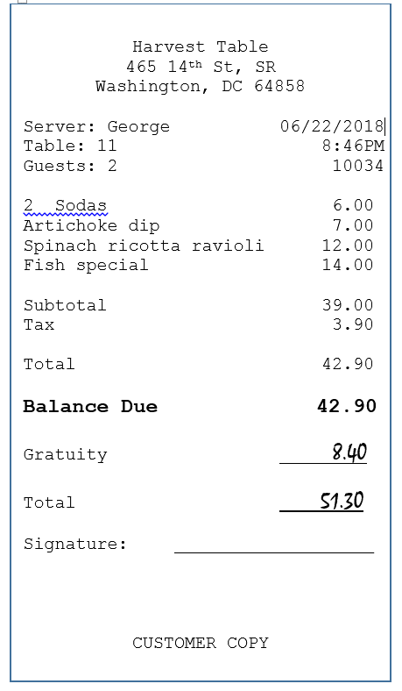This screenshot has width=402, height=691.
Task: Click the check number 10034
Action: pos(358,166)
